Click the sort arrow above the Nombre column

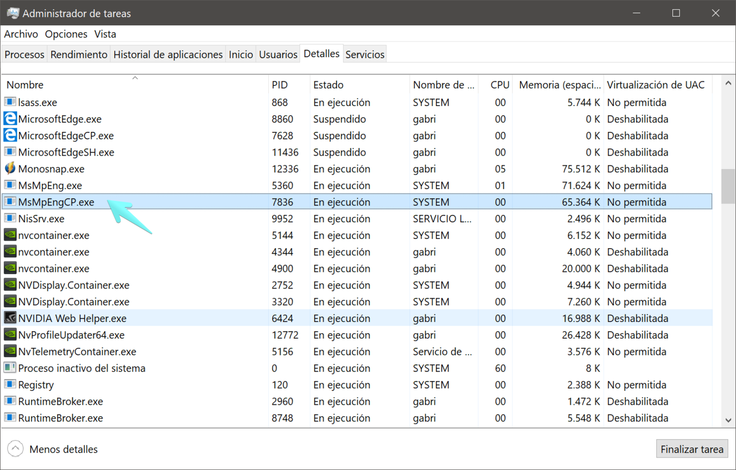click(x=135, y=78)
